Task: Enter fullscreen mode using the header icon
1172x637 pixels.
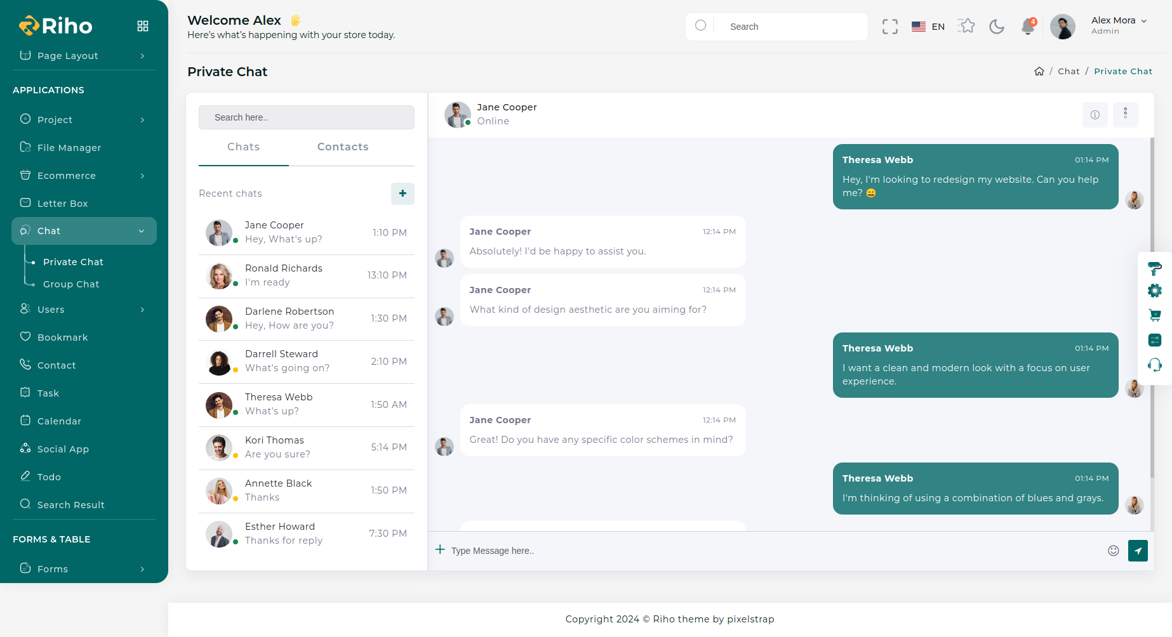Action: click(x=889, y=27)
